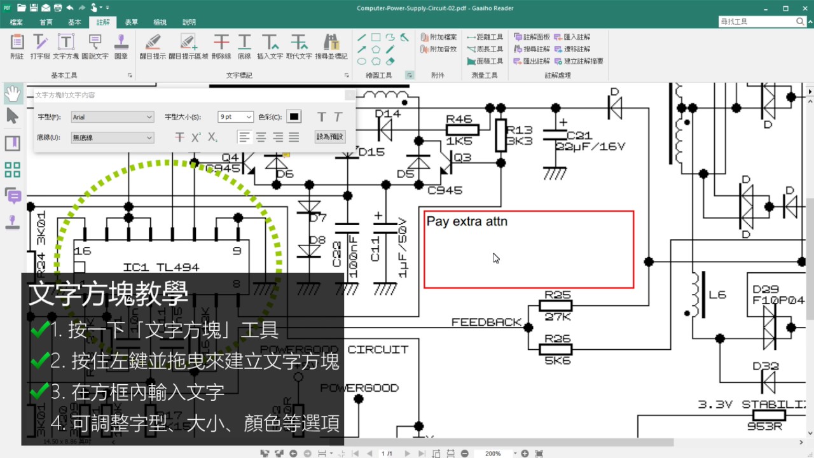Viewport: 814px width, 458px height.
Task: Click the zoom out minus button
Action: 465,454
